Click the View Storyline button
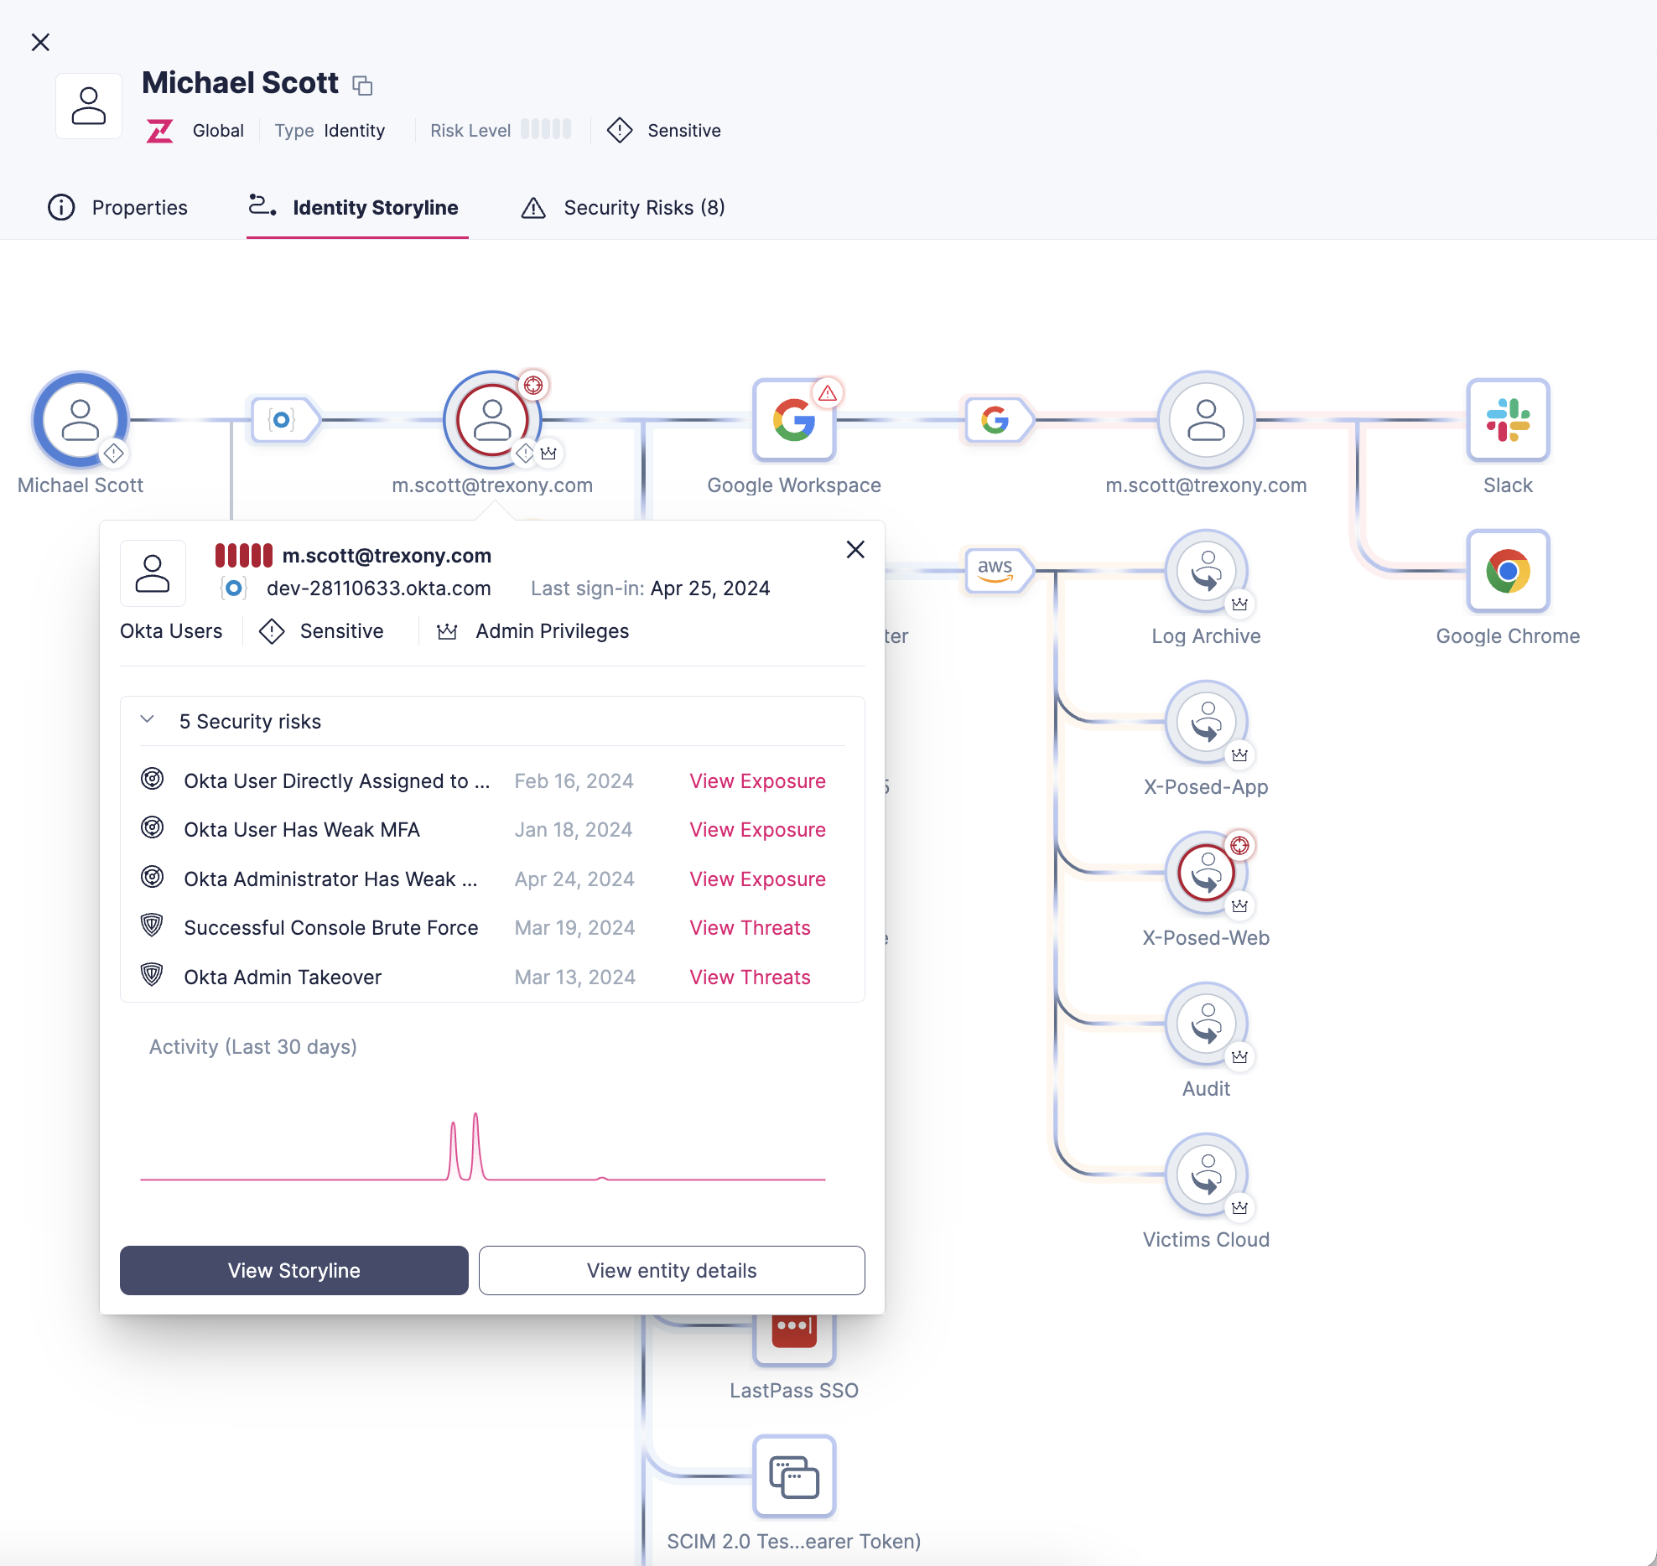1657x1566 pixels. pos(293,1270)
